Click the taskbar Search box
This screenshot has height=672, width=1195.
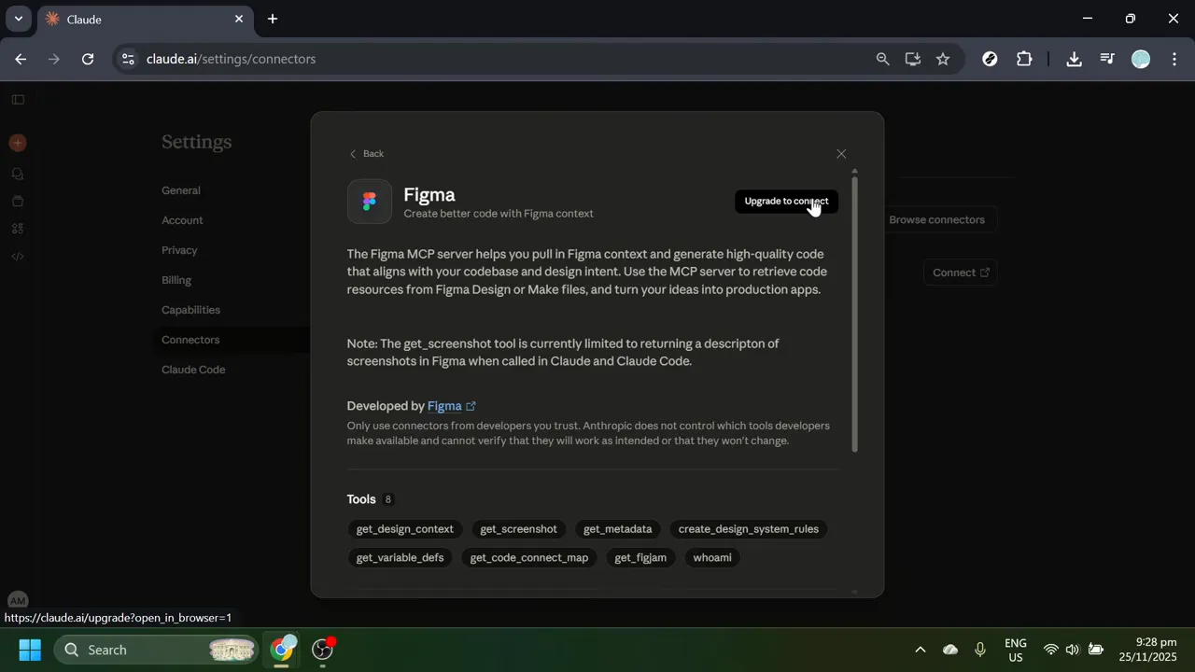tap(157, 650)
